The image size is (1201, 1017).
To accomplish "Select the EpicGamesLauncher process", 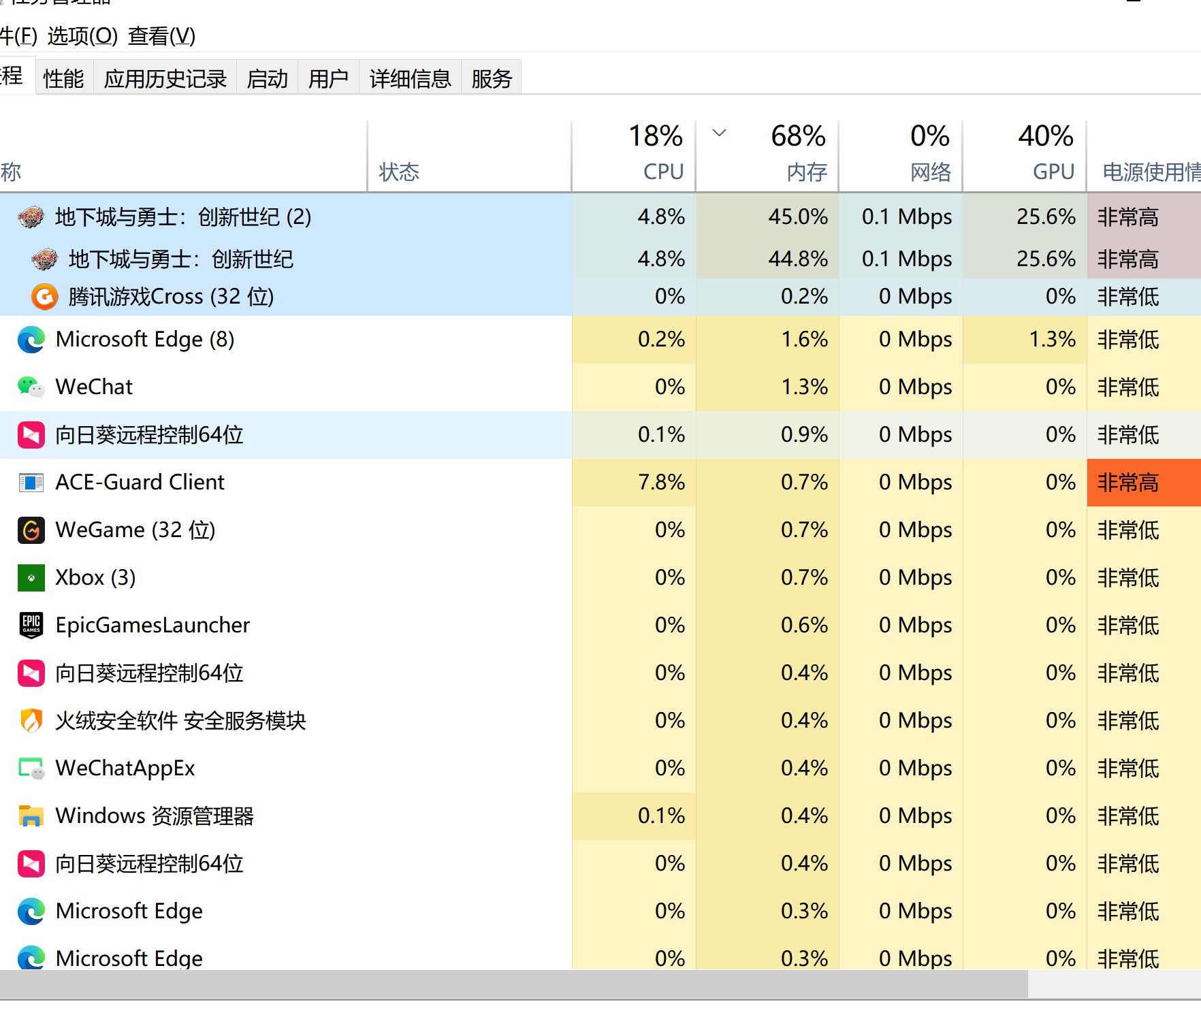I will [600, 625].
